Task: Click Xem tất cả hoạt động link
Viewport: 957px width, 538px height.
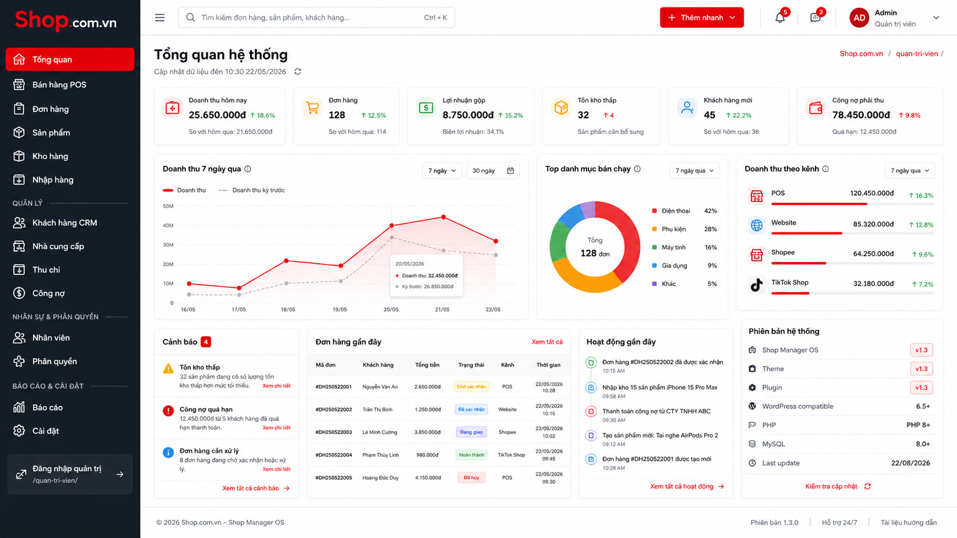Action: pyautogui.click(x=687, y=487)
